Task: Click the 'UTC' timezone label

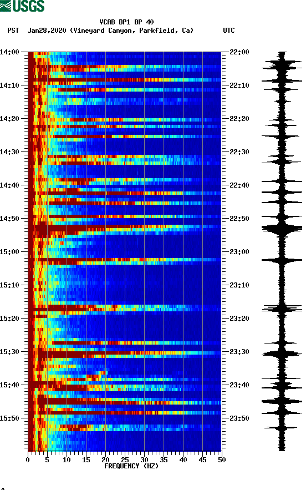Action: [x=229, y=31]
